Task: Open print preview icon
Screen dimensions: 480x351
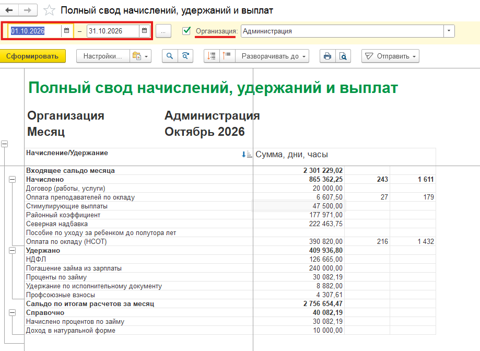Action: 343,56
